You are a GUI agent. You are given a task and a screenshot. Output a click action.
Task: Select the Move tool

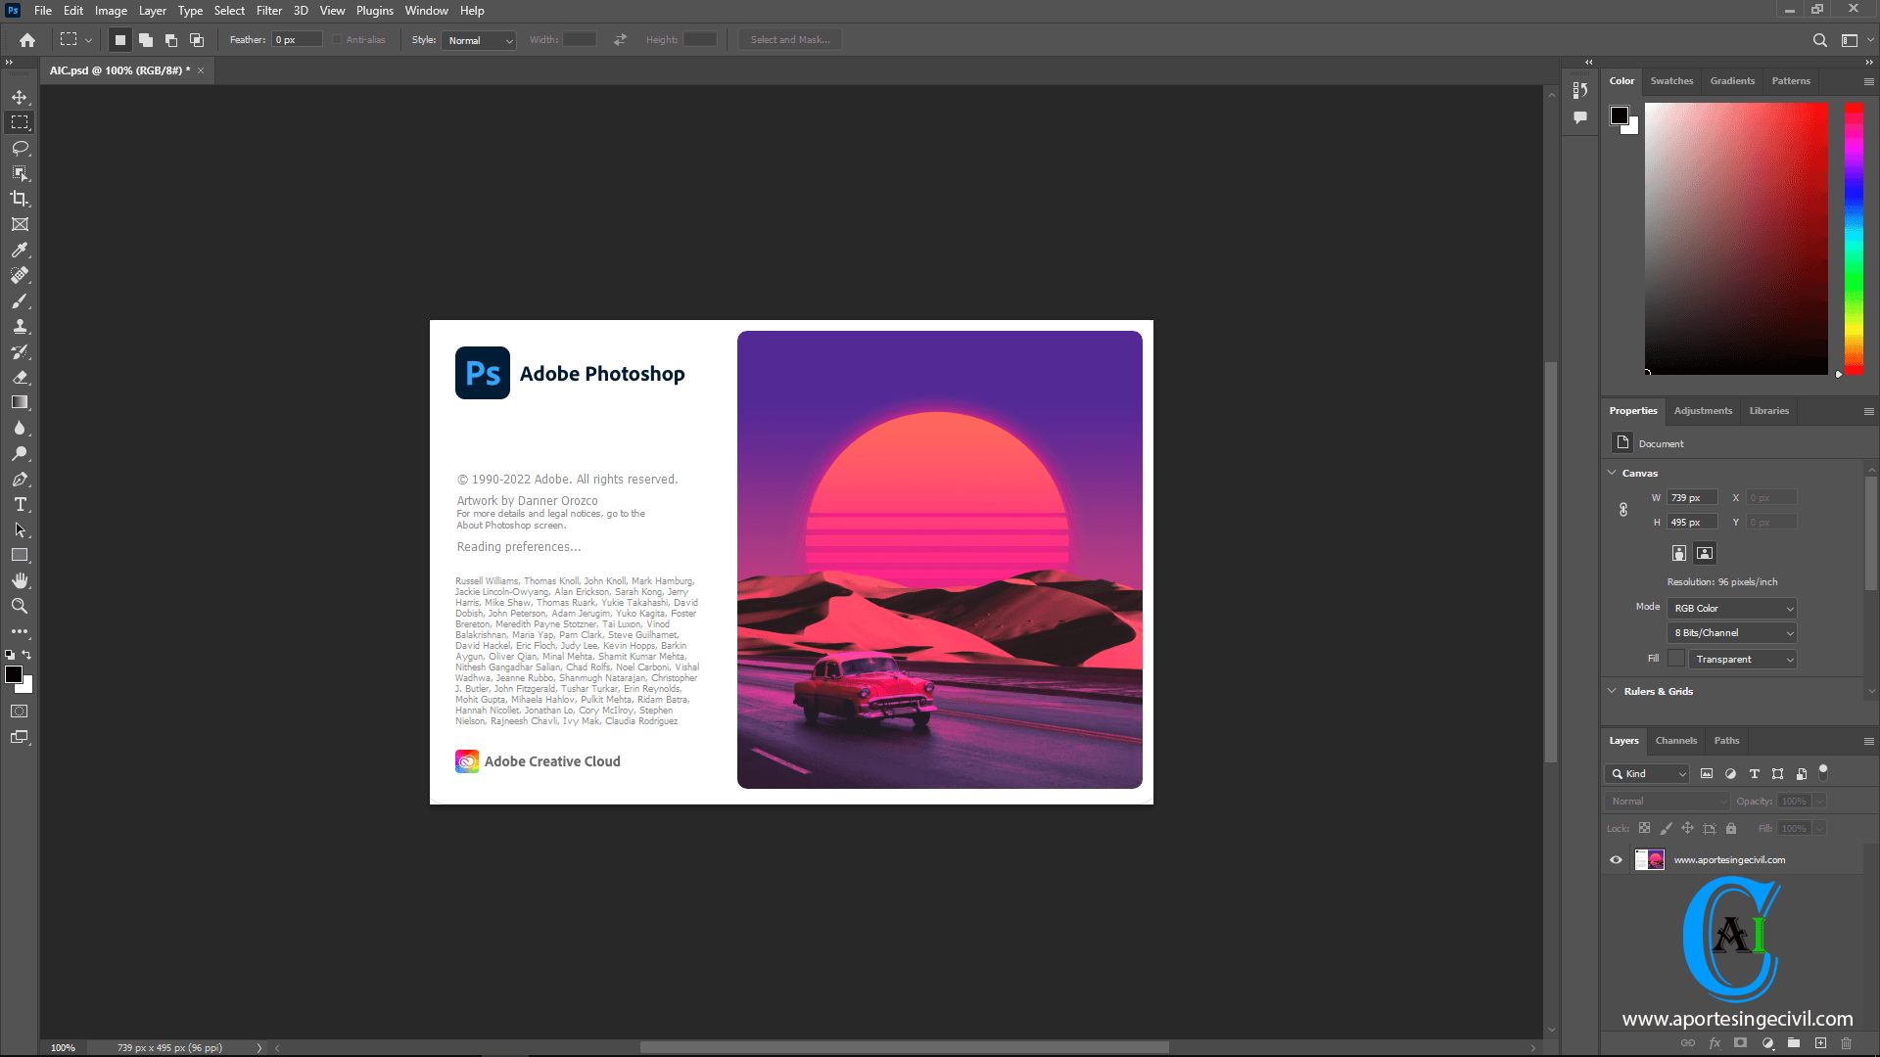click(x=20, y=97)
